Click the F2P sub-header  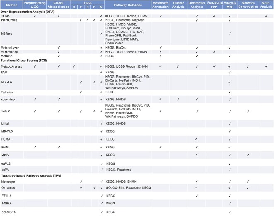pyautogui.click(x=214, y=7)
